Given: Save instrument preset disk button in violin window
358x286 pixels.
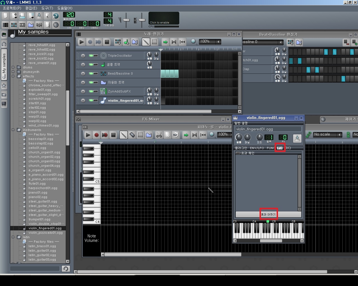Looking at the screenshot, I should pyautogui.click(x=297, y=138).
